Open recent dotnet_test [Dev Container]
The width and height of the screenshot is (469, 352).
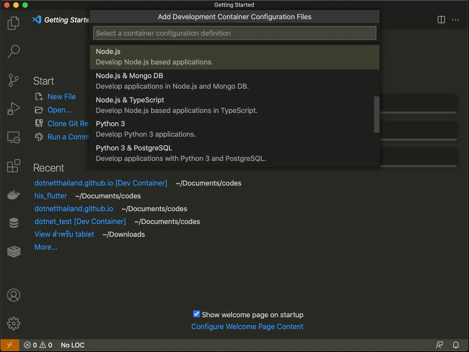point(80,222)
